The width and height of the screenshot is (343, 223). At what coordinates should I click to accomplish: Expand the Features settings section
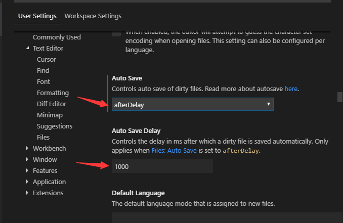click(28, 171)
